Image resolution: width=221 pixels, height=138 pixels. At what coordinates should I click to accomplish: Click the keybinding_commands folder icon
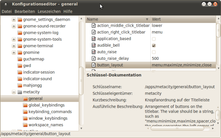[x=25, y=112]
